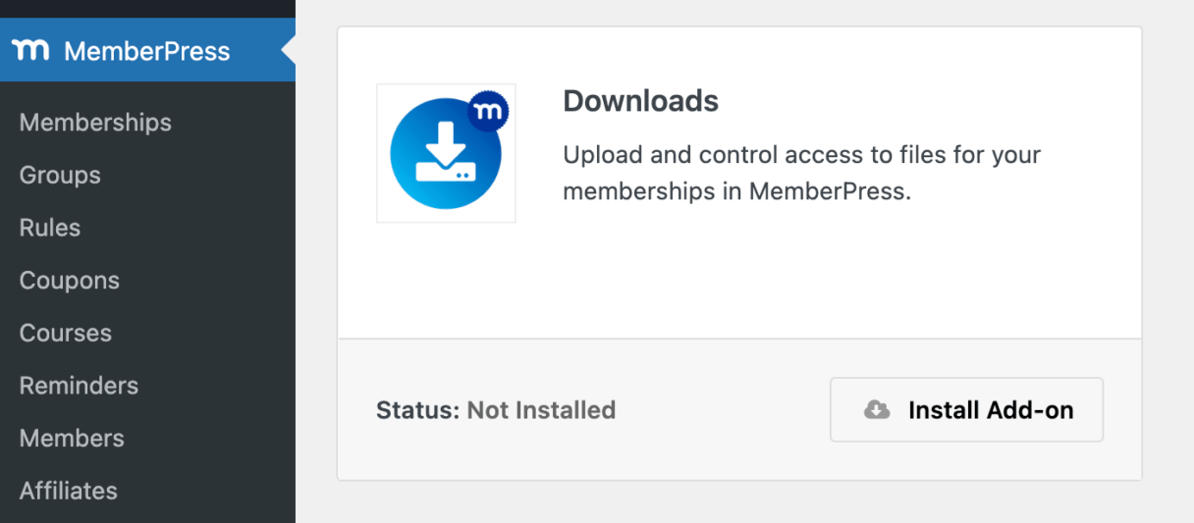Go to the Members page
The height and width of the screenshot is (523, 1194).
[72, 439]
